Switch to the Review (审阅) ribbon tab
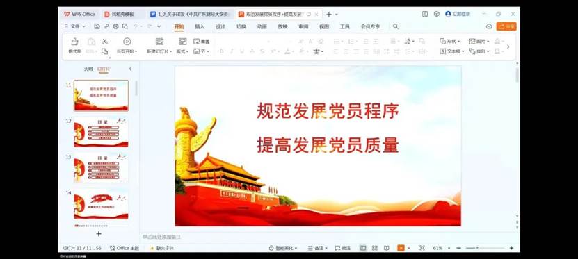The width and height of the screenshot is (578, 259). point(303,26)
